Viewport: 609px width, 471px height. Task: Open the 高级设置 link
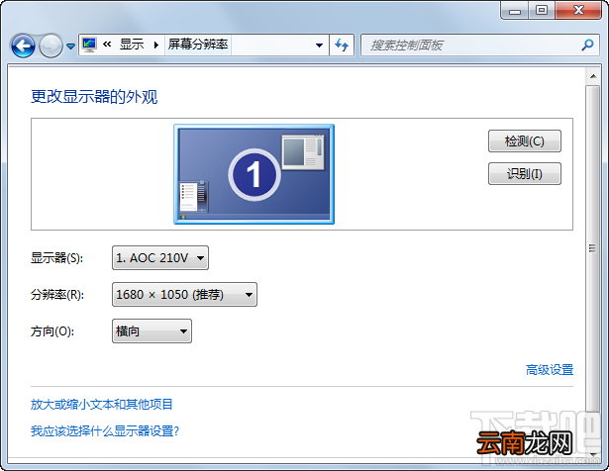(550, 370)
